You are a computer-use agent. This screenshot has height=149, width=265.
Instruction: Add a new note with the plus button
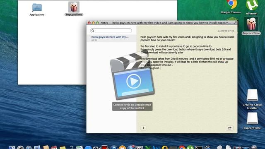pyautogui.click(x=143, y=128)
